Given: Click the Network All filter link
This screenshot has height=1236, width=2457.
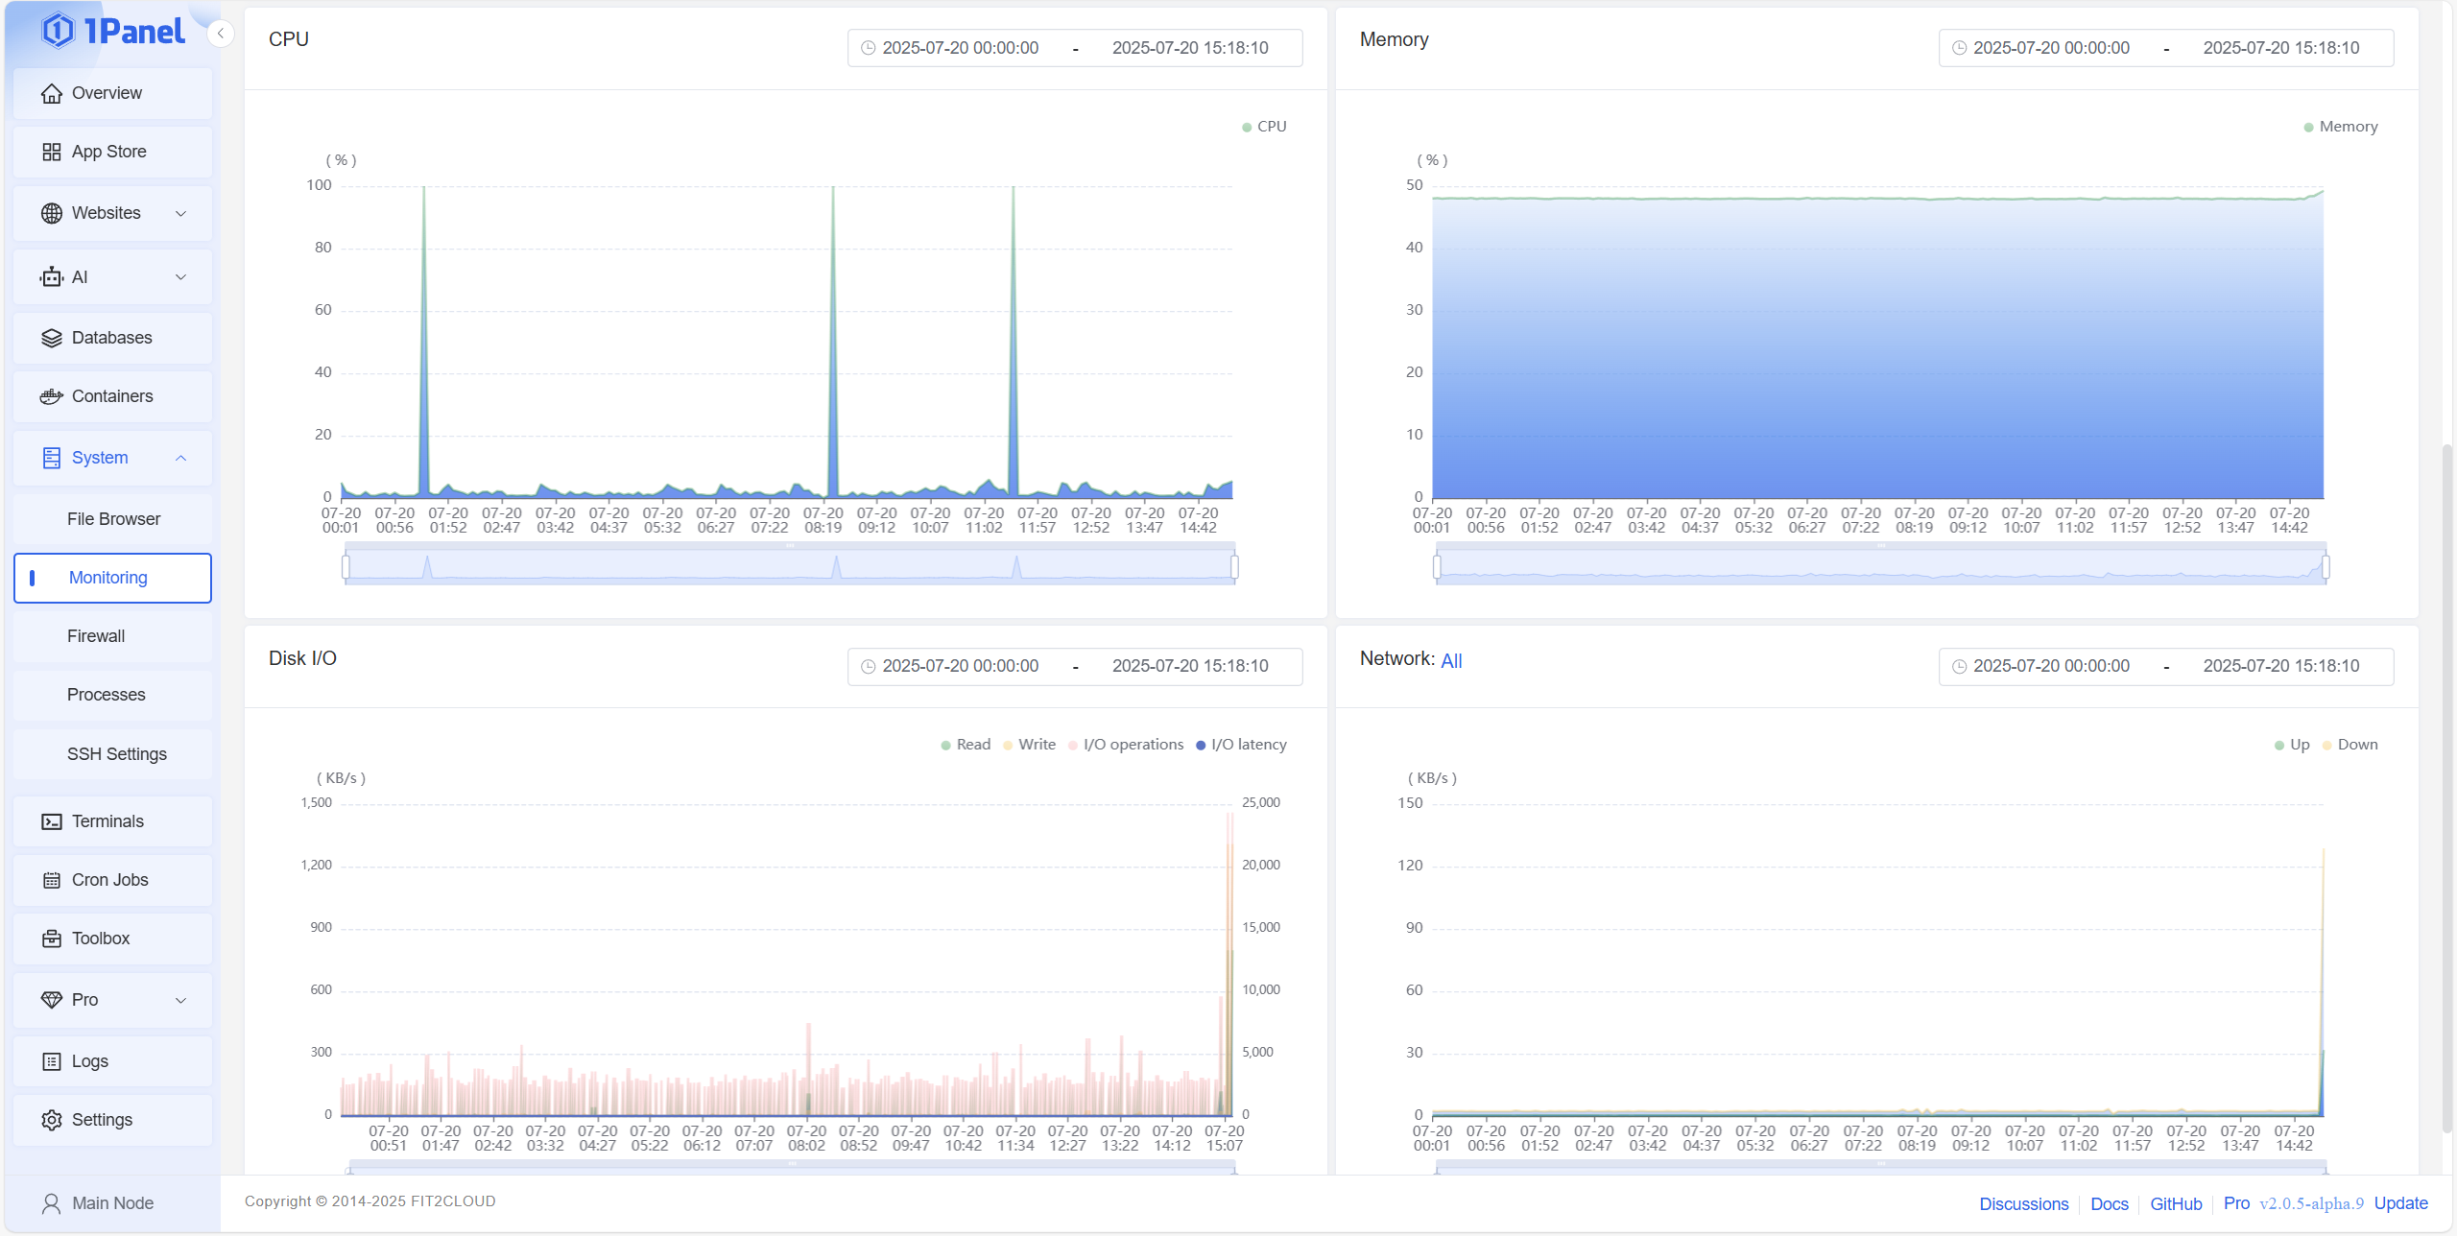Looking at the screenshot, I should (x=1451, y=660).
